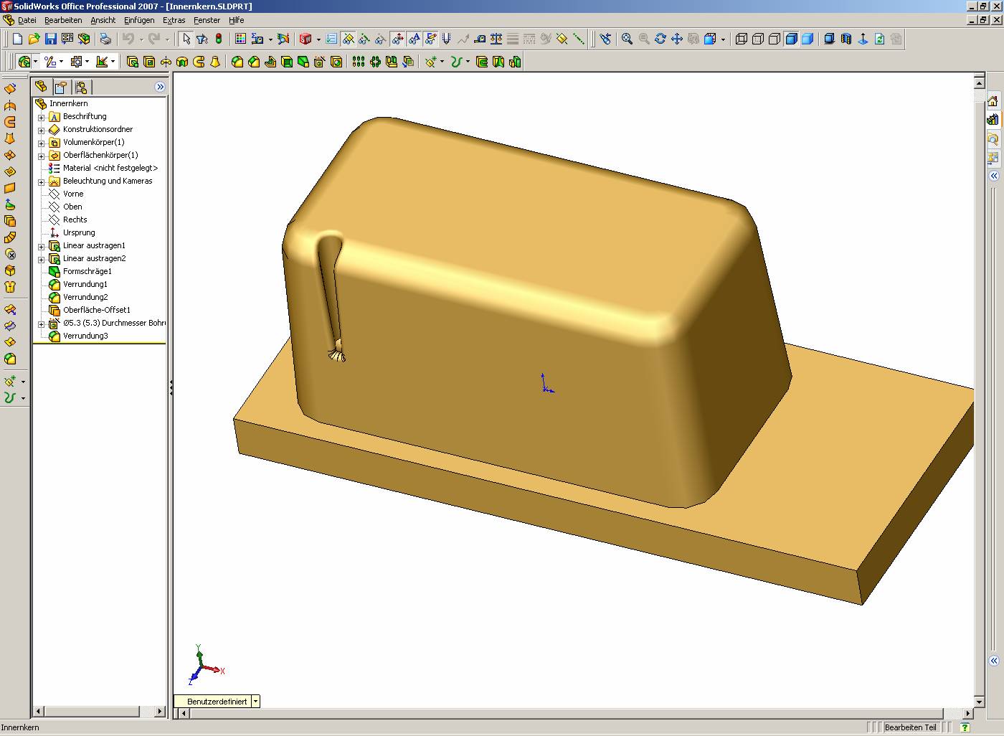Image resolution: width=1004 pixels, height=736 pixels.
Task: Open the Extras menu
Action: tap(174, 20)
